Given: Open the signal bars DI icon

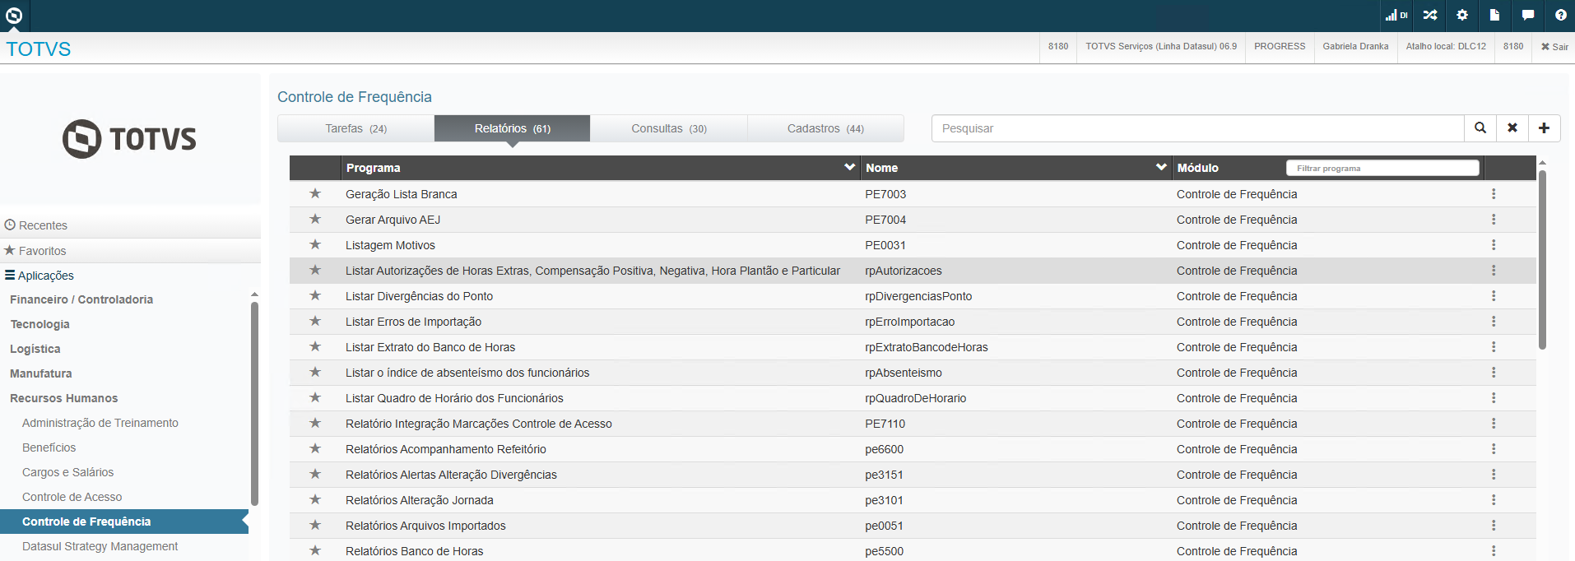Looking at the screenshot, I should point(1396,15).
